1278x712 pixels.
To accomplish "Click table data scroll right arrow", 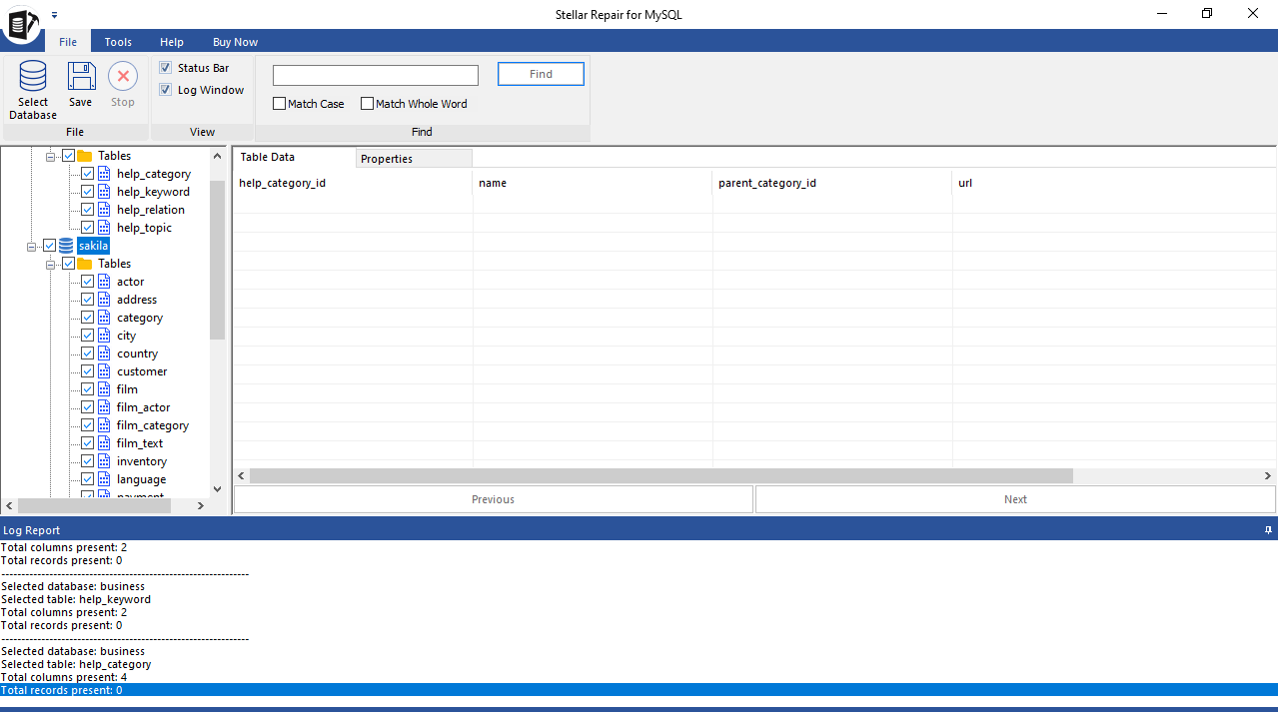I will 1268,476.
